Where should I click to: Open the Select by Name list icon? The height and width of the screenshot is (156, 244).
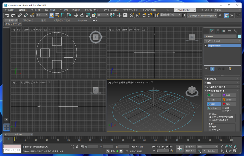(57, 15)
